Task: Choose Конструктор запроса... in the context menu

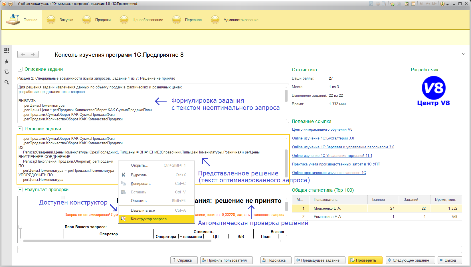Action: pyautogui.click(x=157, y=219)
